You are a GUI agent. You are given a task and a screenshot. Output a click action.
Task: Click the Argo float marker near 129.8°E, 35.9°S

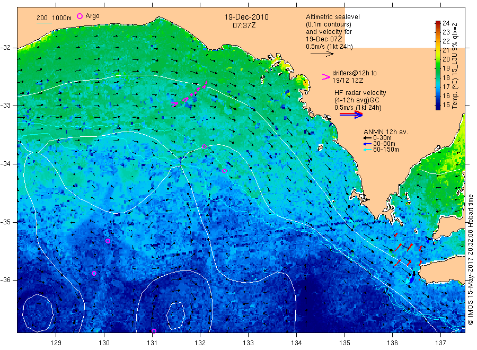[x=94, y=273]
